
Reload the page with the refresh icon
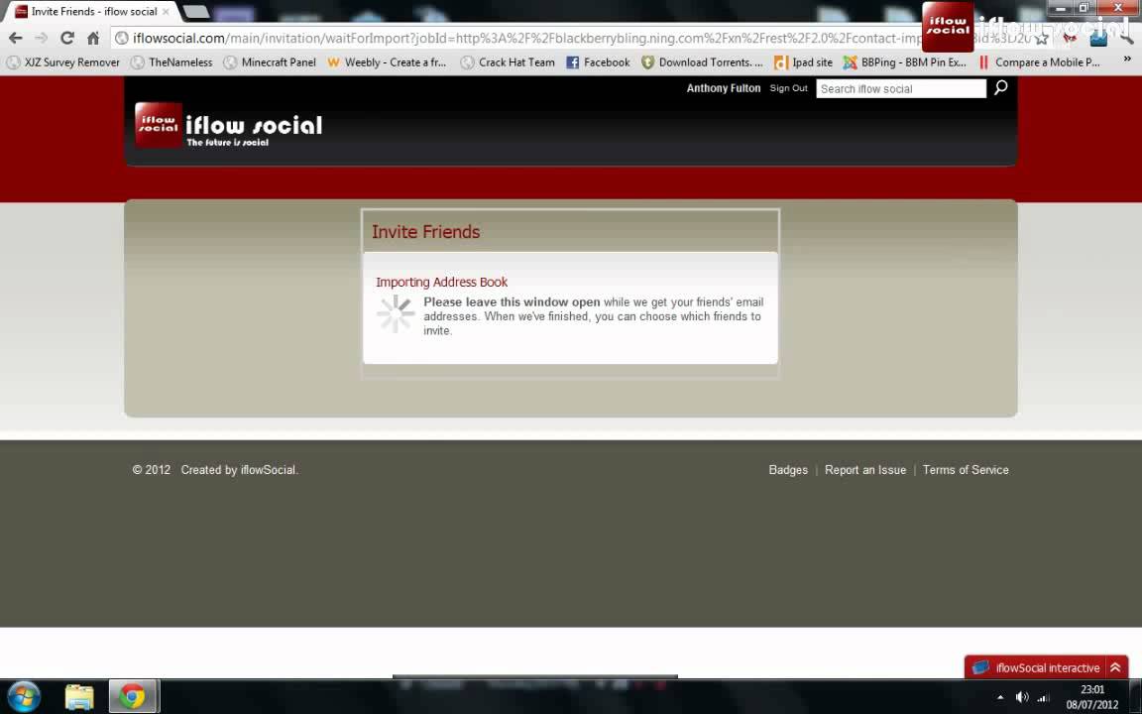[x=67, y=38]
